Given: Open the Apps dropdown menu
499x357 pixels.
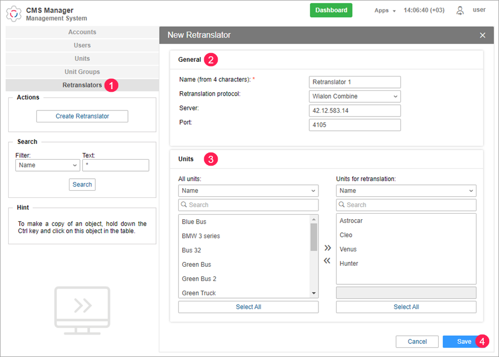Looking at the screenshot, I should (x=385, y=10).
